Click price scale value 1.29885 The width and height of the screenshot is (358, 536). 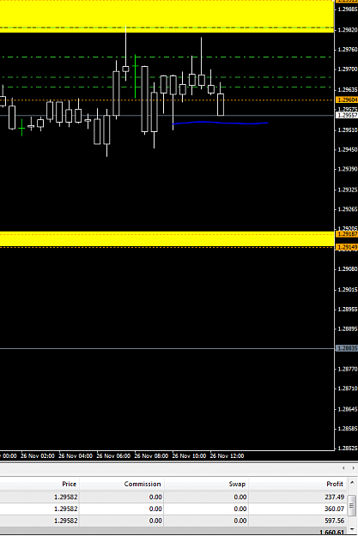click(x=348, y=9)
